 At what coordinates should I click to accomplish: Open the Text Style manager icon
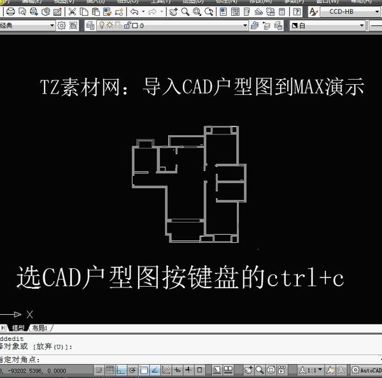[x=313, y=11]
